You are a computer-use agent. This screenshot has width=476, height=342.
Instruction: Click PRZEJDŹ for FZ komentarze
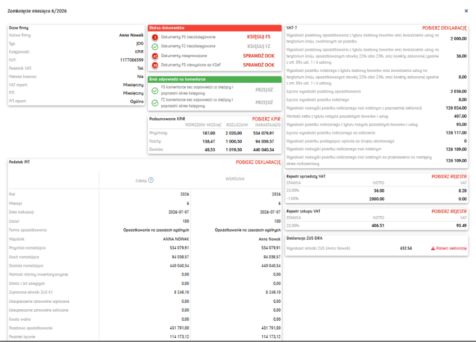click(x=264, y=103)
